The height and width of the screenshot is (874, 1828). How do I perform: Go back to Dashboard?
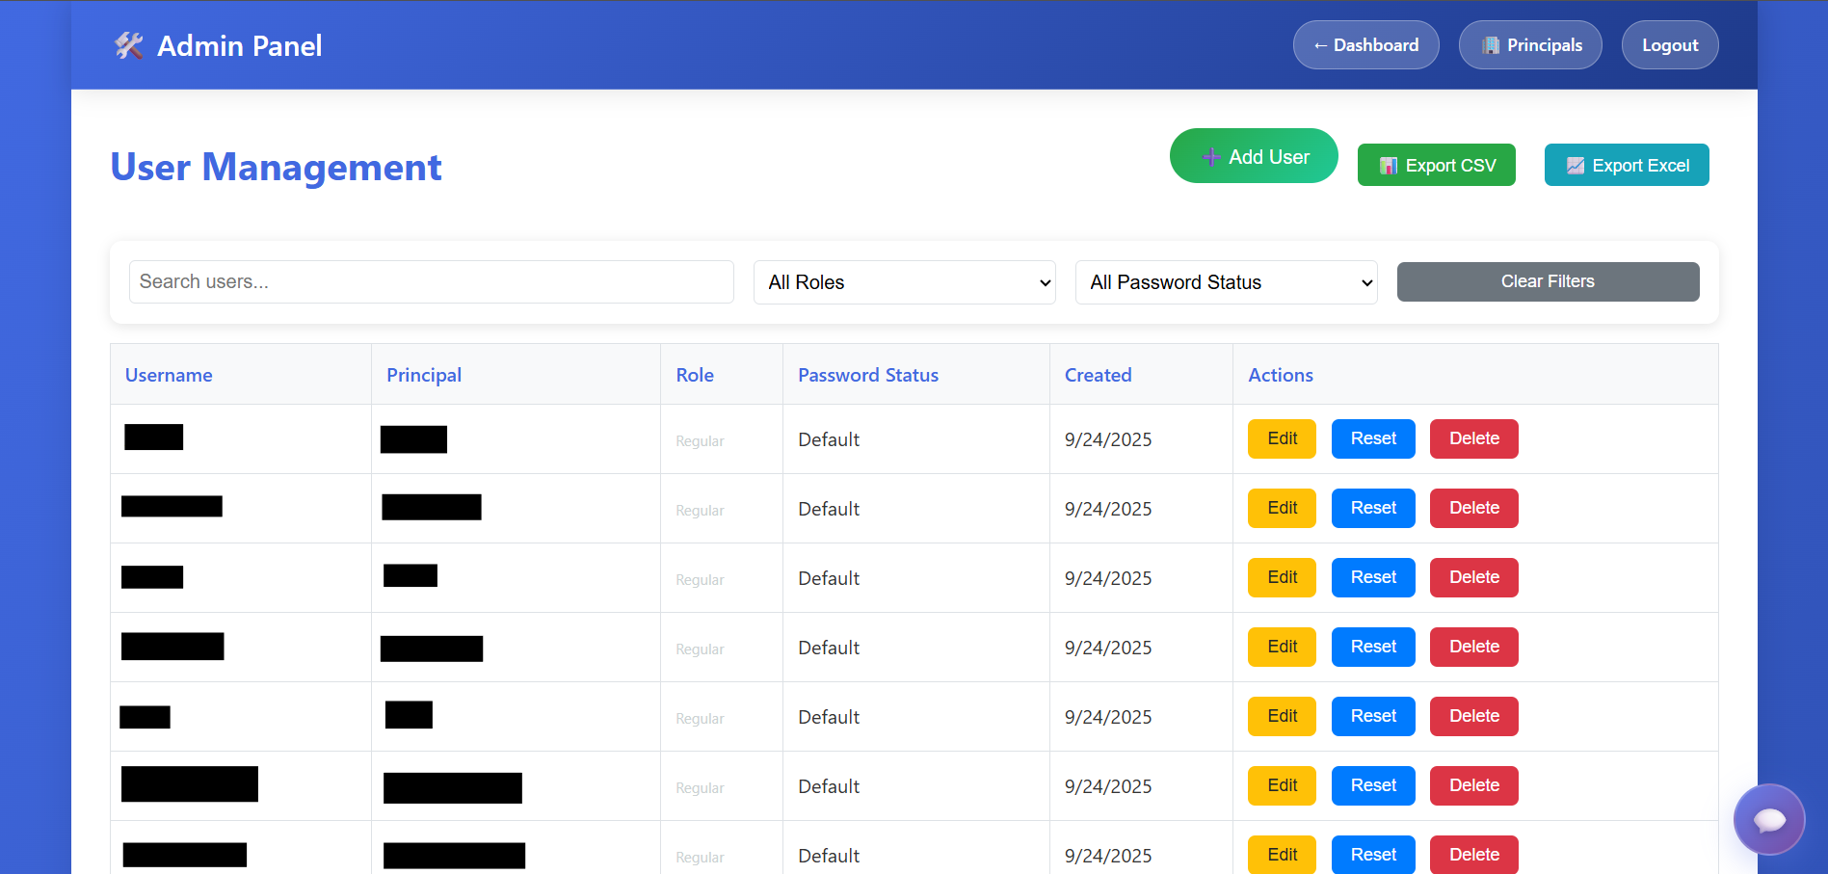(1365, 45)
